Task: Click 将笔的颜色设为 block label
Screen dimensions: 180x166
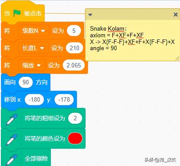Action: click(45, 138)
